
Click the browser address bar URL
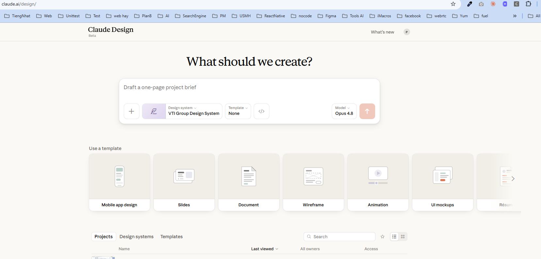(x=19, y=4)
